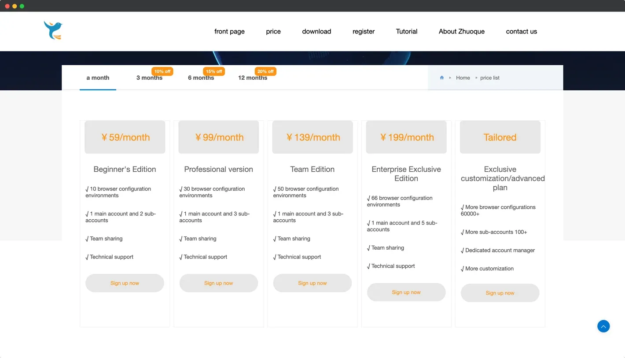The width and height of the screenshot is (625, 358).
Task: Select the download item in the navigation
Action: pos(316,31)
